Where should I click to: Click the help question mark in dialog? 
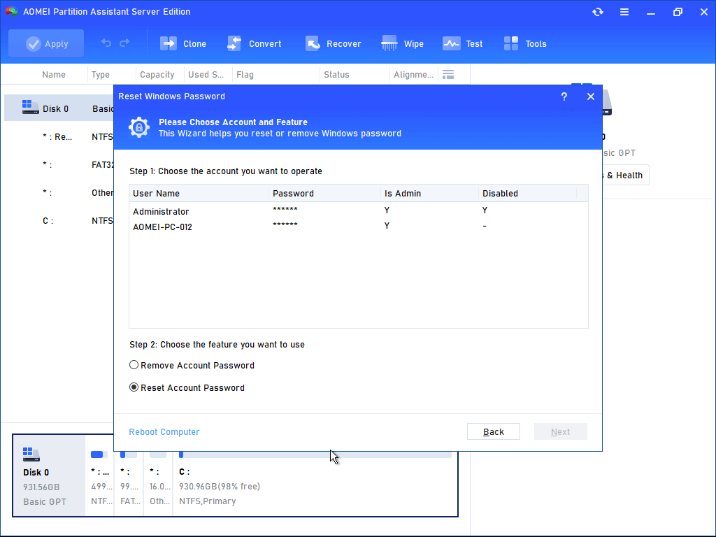click(564, 96)
